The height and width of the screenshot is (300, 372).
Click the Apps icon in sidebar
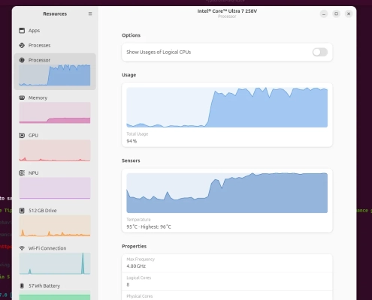pyautogui.click(x=22, y=31)
